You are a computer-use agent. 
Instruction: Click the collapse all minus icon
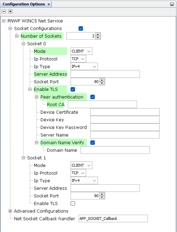pos(4,11)
